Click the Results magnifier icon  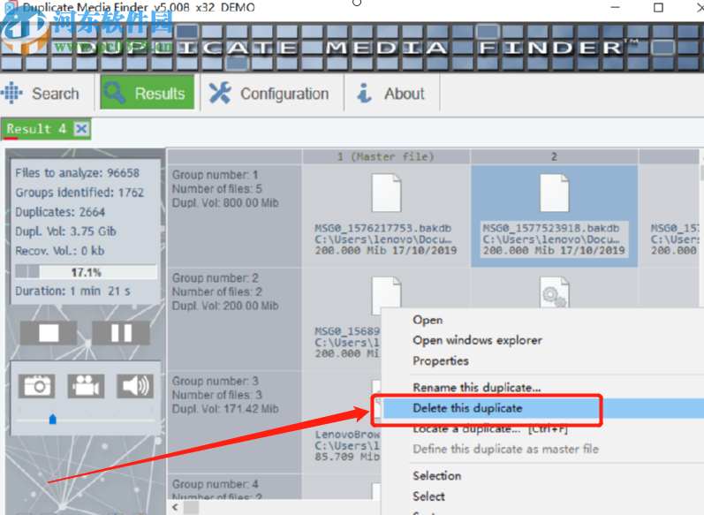coord(114,93)
